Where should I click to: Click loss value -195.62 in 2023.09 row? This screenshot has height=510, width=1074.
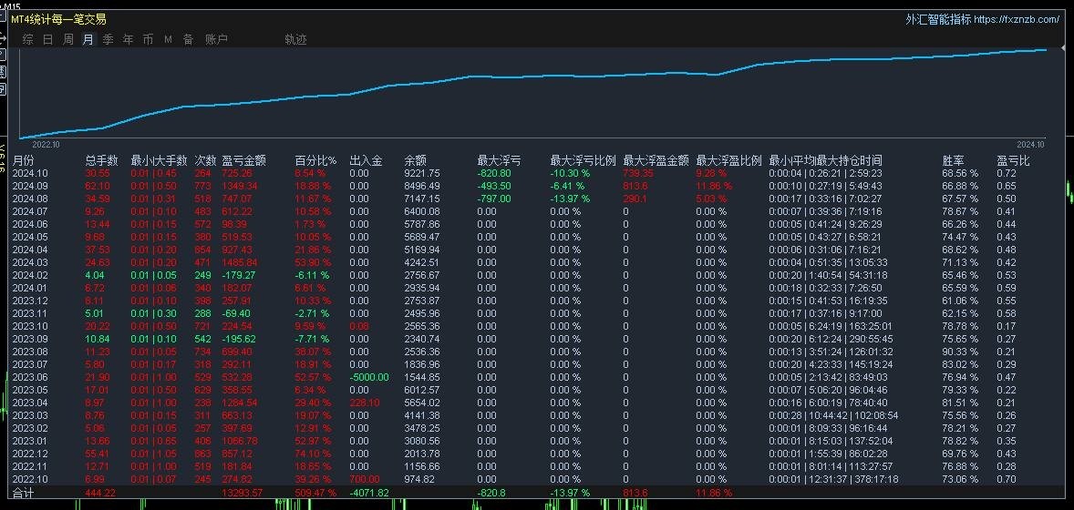tap(238, 339)
